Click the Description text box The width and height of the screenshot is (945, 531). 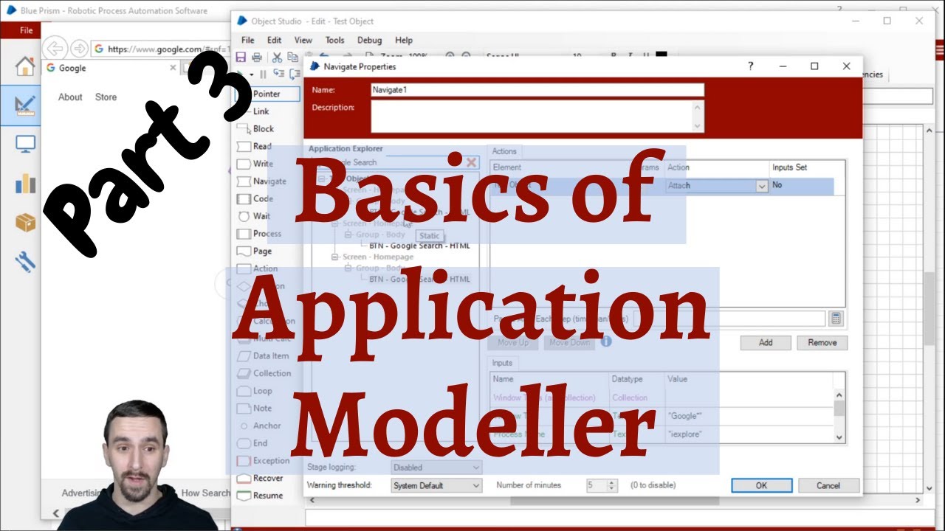[537, 117]
